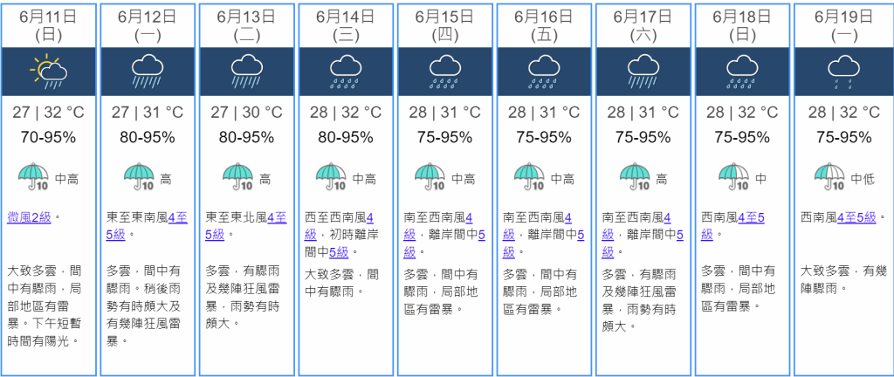Click the rain icon for 6月17日 (六)
894x377 pixels.
(x=643, y=72)
